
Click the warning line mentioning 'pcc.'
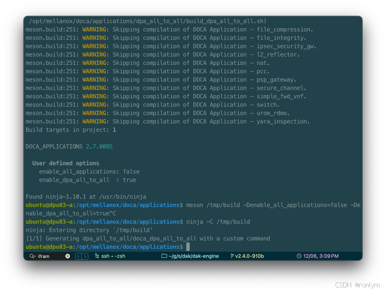tap(148, 71)
